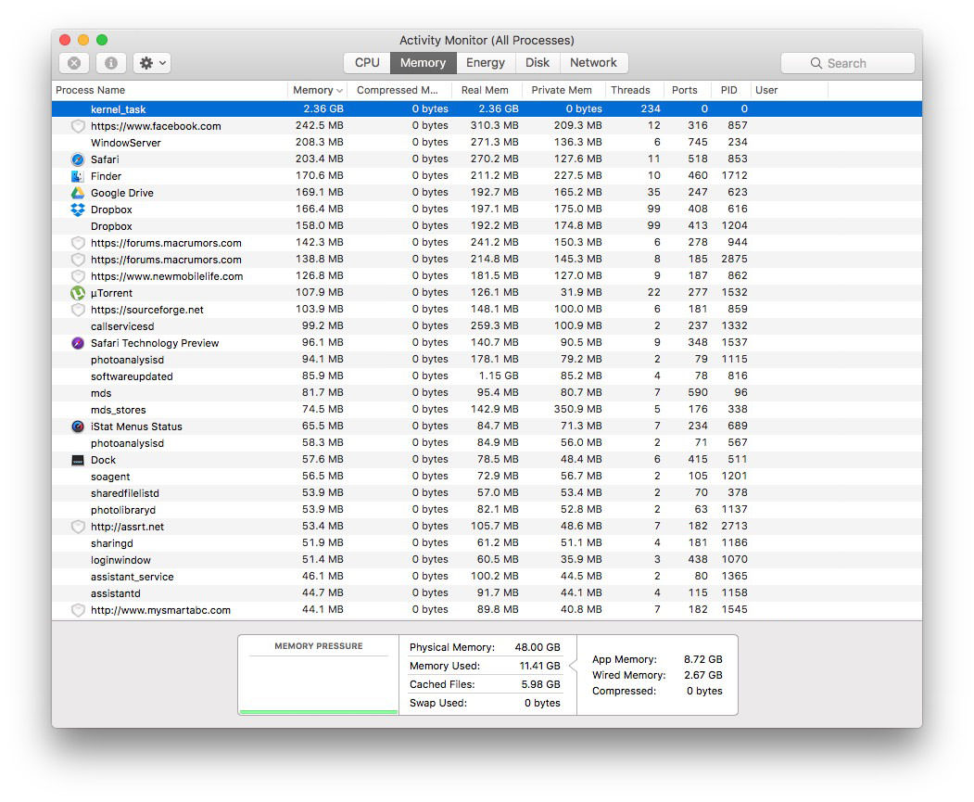The height and width of the screenshot is (802, 974).
Task: Click the Finder face icon
Action: point(78,176)
